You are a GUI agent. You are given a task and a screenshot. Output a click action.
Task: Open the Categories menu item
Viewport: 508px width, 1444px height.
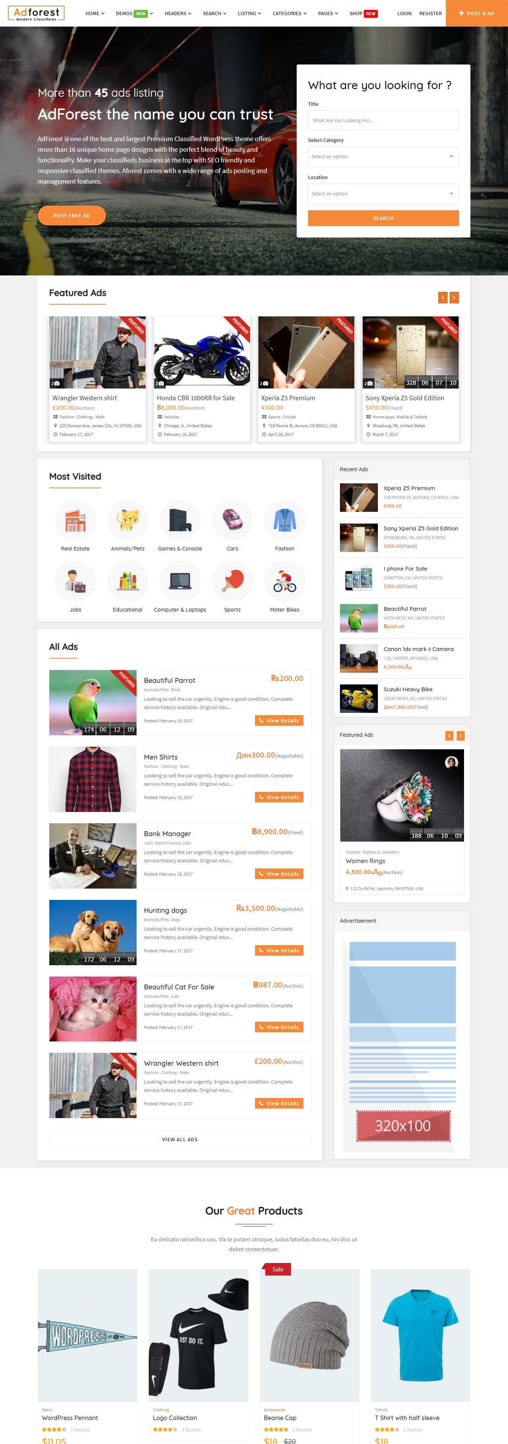pyautogui.click(x=289, y=13)
